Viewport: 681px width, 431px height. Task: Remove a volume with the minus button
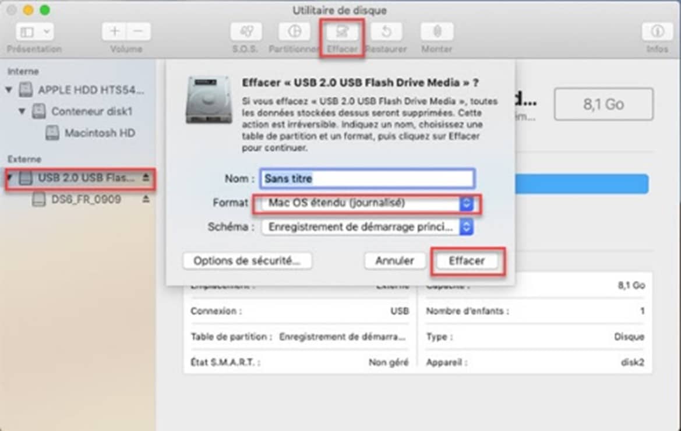tap(139, 31)
